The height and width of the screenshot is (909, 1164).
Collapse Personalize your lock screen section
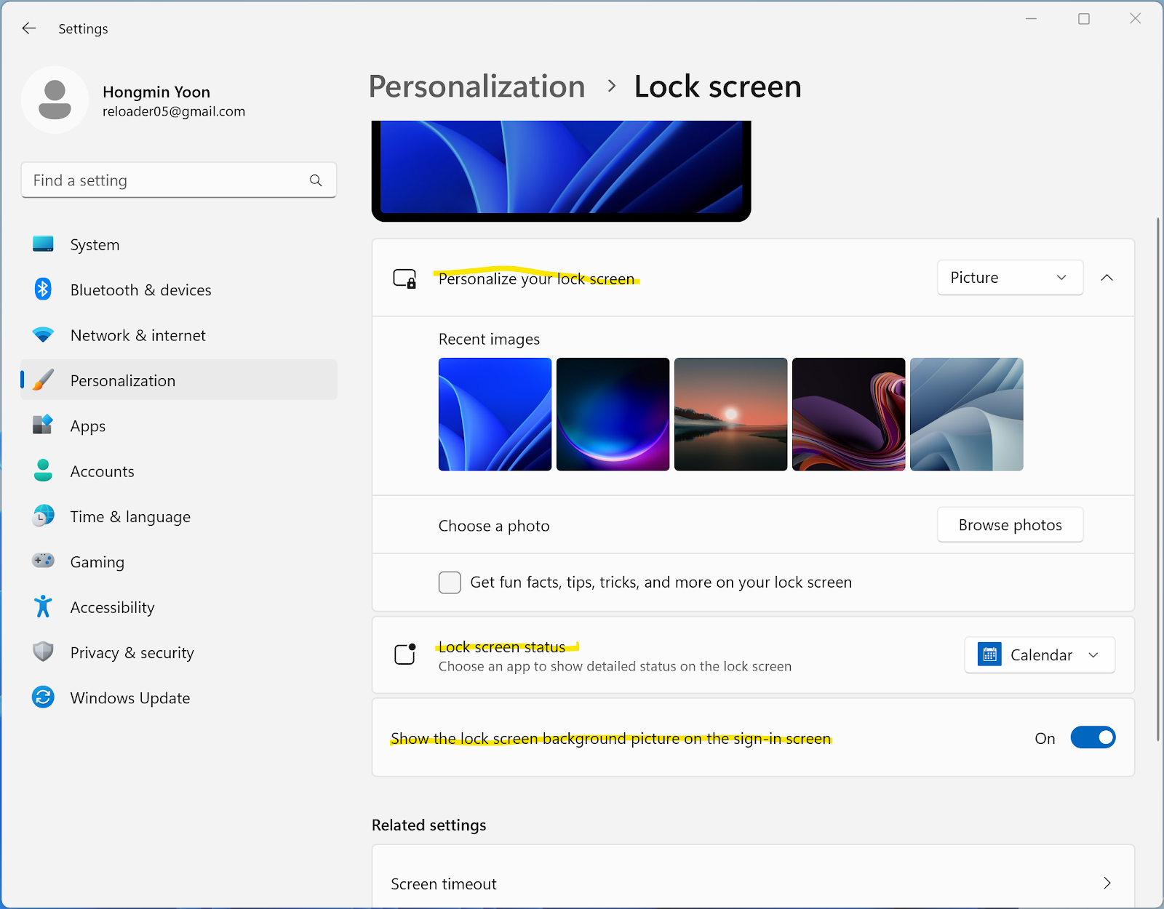(x=1107, y=278)
